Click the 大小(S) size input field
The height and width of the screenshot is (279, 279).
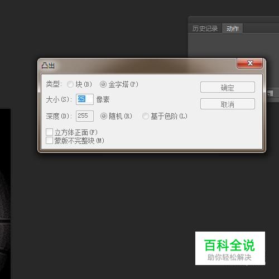[x=85, y=99]
